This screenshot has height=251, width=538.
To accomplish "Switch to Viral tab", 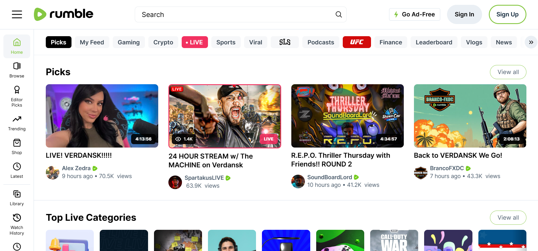I will click(255, 42).
